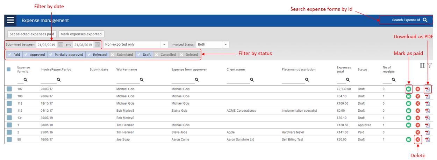Click the Expense form Id column filter box
The height and width of the screenshot is (160, 437).
pos(21,80)
